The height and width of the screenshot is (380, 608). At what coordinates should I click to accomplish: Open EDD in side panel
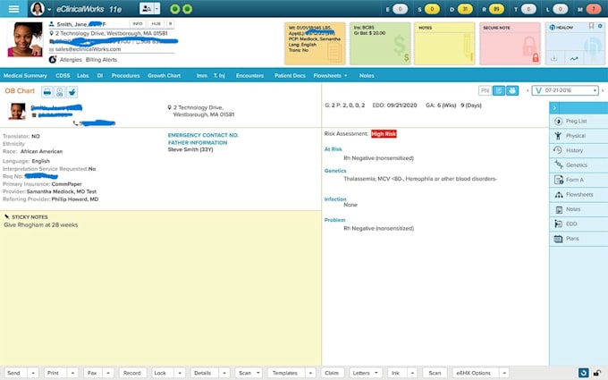tap(578, 224)
